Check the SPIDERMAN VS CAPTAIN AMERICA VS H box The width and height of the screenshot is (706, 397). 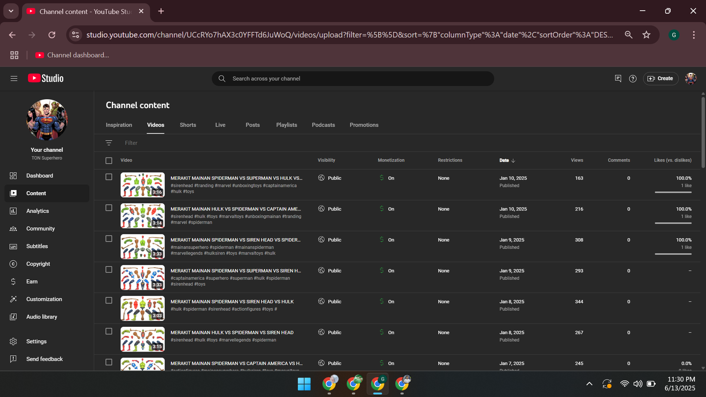(x=109, y=362)
